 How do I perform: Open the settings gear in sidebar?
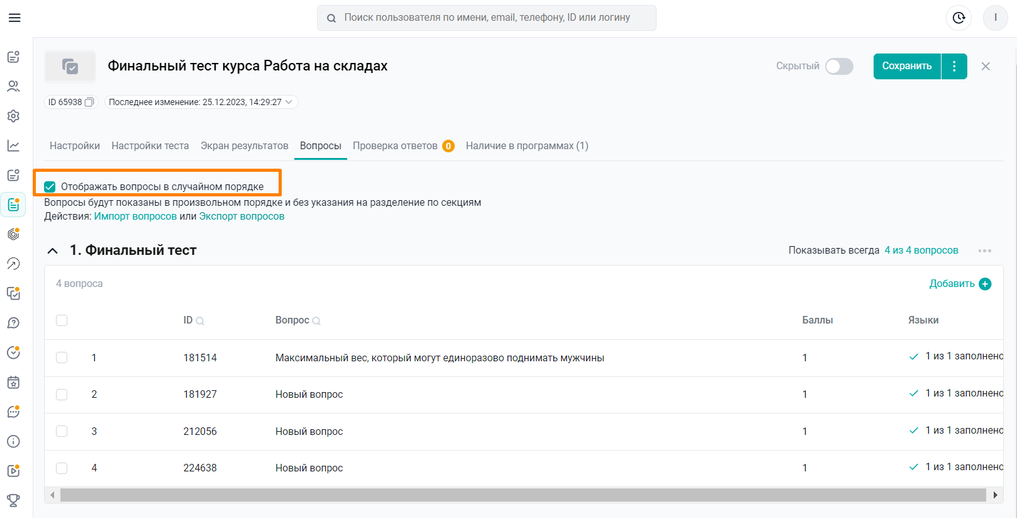pyautogui.click(x=13, y=116)
